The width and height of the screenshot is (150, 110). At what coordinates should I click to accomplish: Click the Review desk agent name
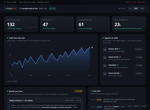click(113, 49)
